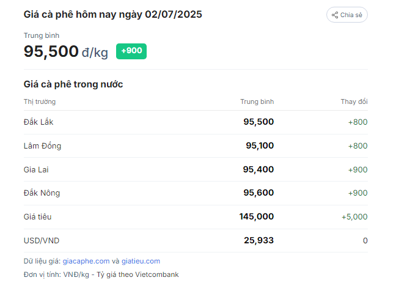Click the page title dated 02/07/2025
The width and height of the screenshot is (396, 291).
pyautogui.click(x=113, y=15)
